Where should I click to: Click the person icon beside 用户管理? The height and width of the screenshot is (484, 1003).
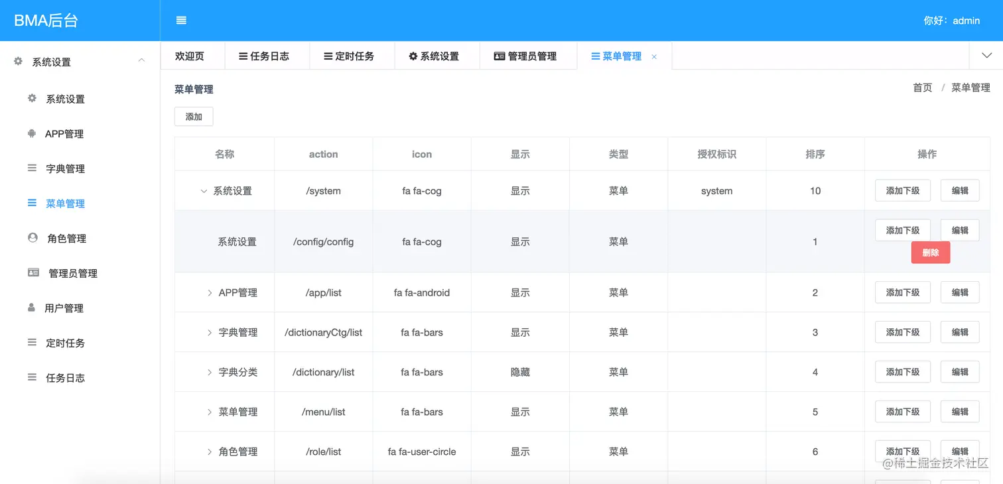tap(31, 308)
